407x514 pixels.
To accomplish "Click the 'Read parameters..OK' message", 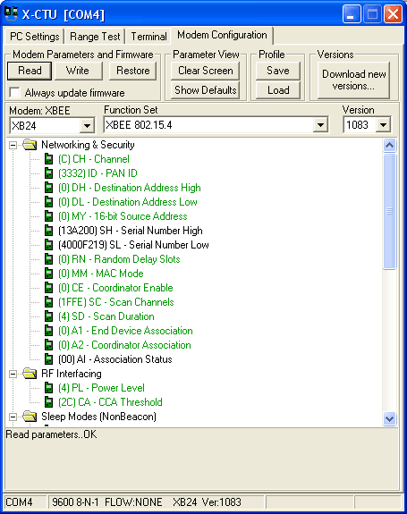I will [x=52, y=434].
